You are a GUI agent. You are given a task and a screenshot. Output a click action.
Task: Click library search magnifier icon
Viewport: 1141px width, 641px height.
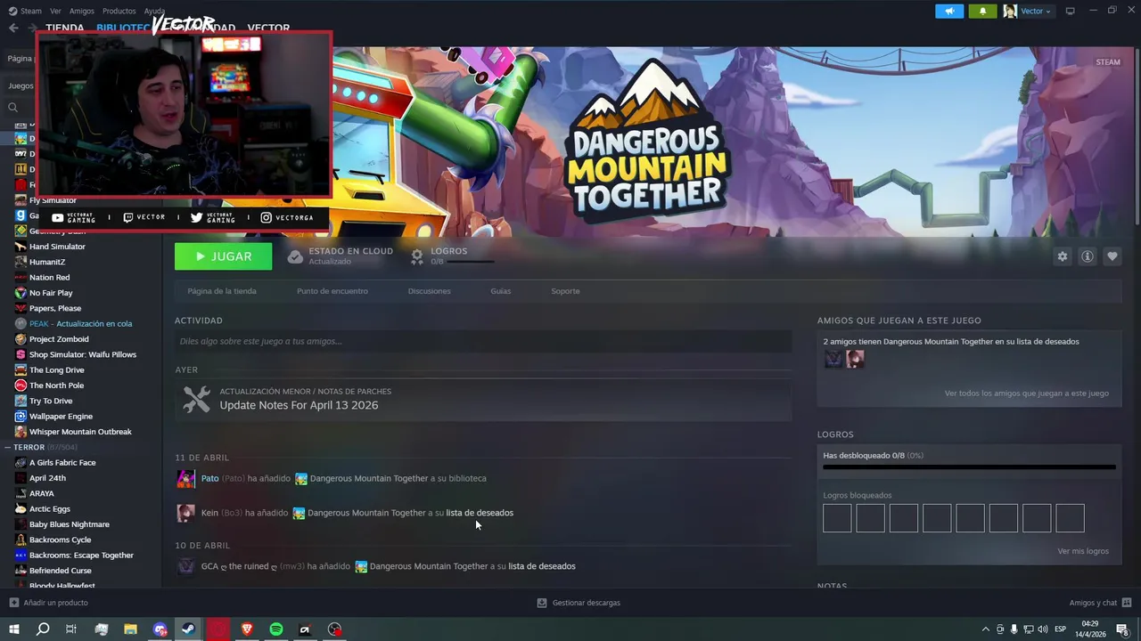[x=12, y=107]
